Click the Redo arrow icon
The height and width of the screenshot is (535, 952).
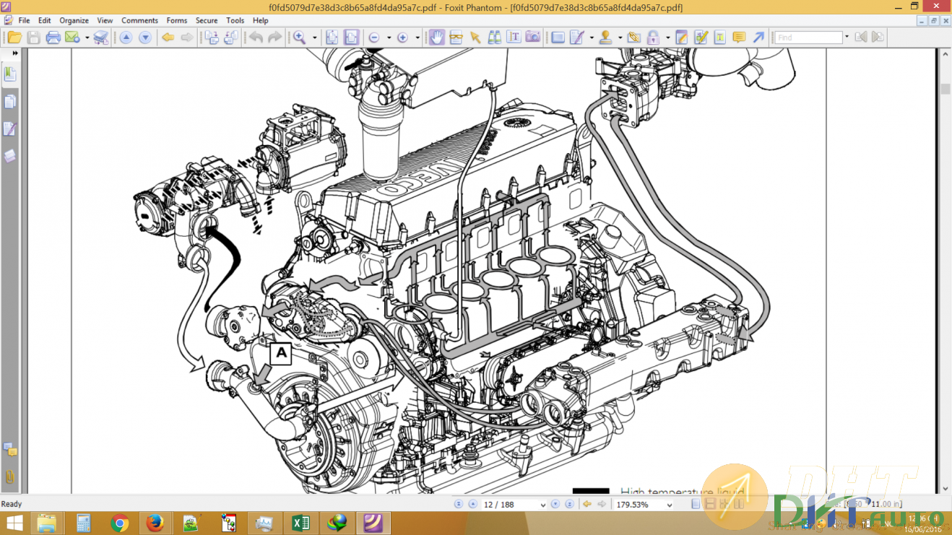tap(274, 38)
